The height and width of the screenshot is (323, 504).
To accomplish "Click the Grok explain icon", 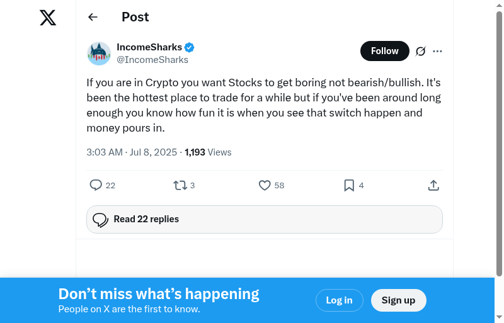I will tap(421, 51).
